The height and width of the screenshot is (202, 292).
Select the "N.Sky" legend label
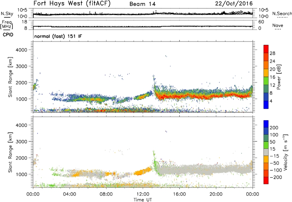click(x=7, y=13)
